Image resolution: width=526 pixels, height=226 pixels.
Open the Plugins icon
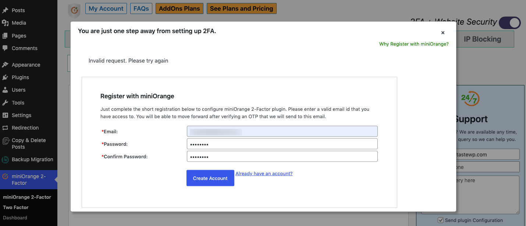click(5, 77)
